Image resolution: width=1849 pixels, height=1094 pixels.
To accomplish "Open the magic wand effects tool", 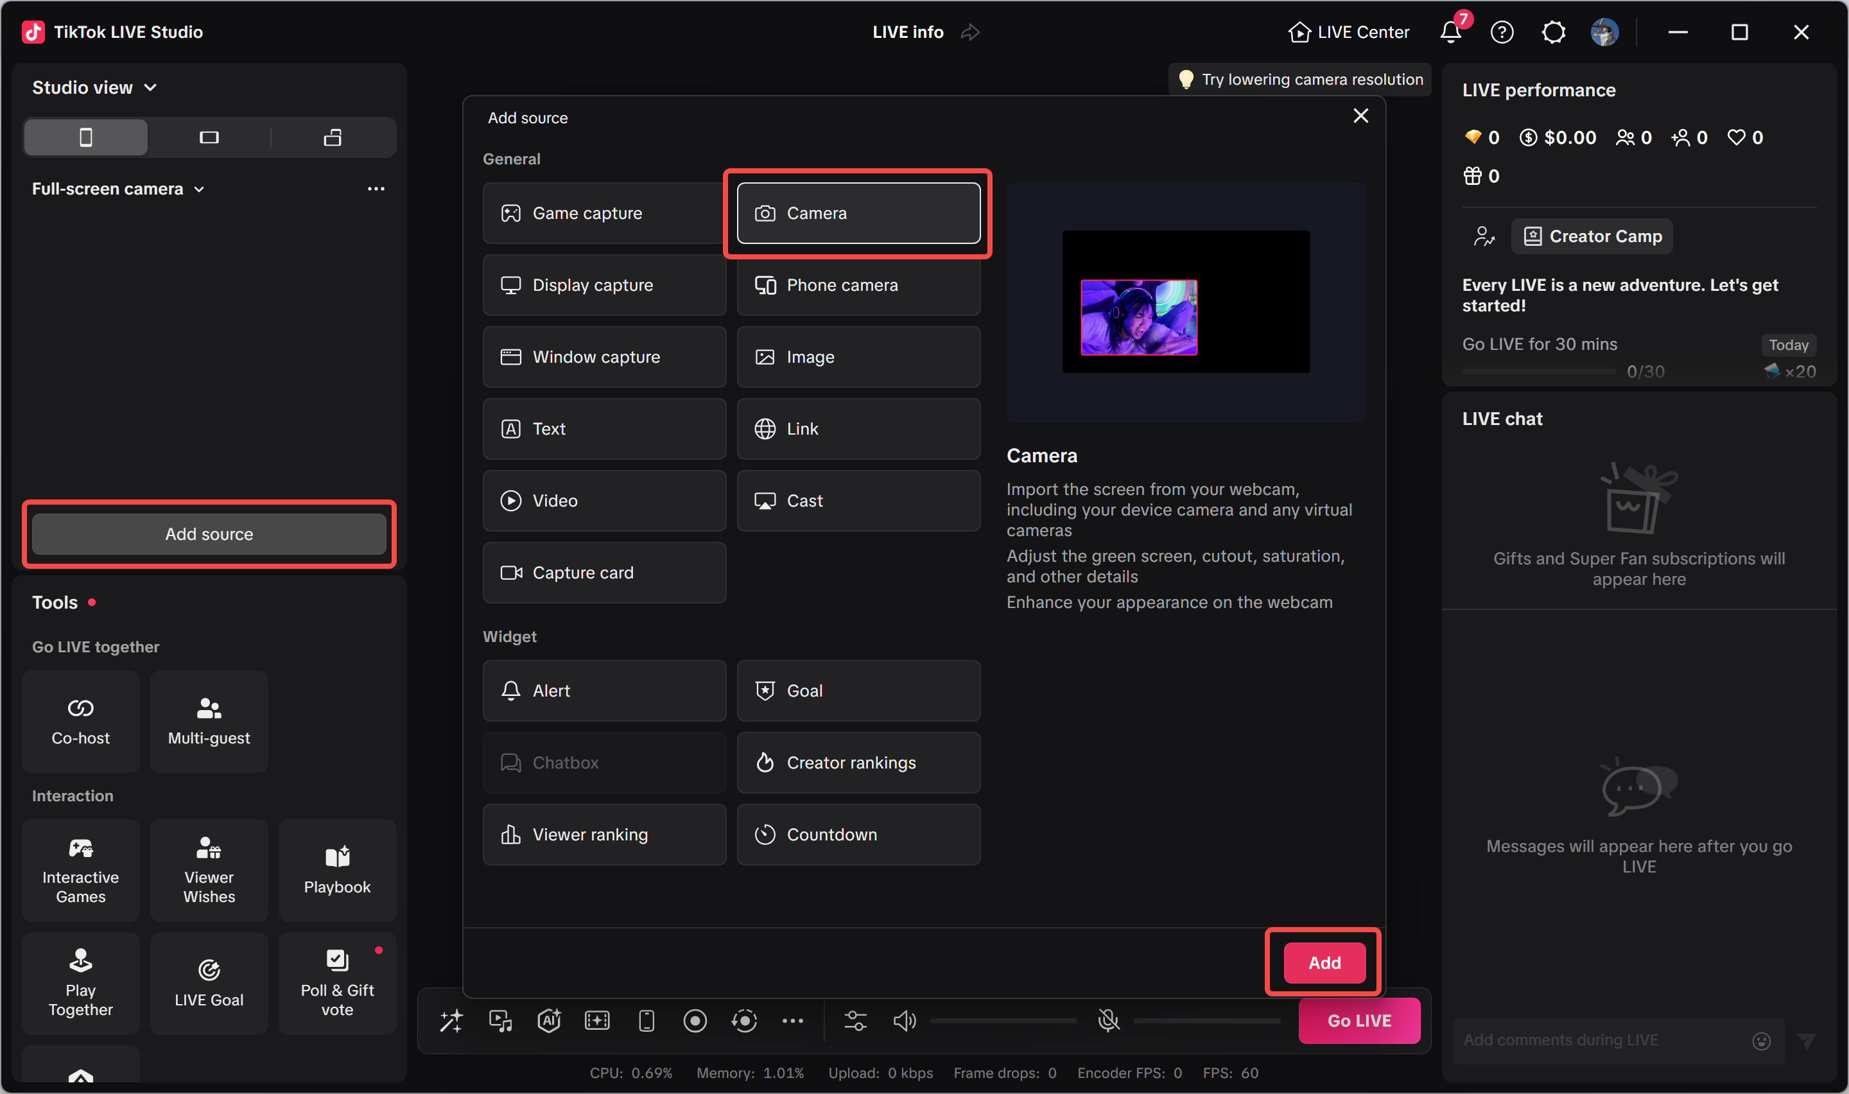I will click(x=451, y=1021).
